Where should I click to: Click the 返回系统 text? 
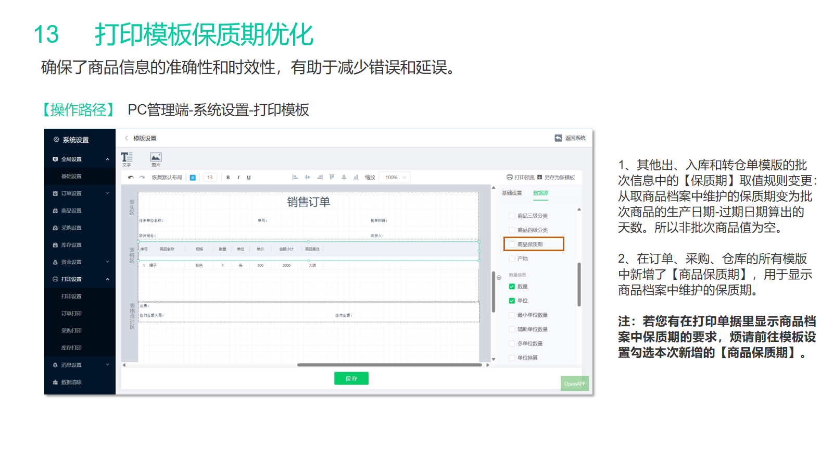(x=575, y=138)
